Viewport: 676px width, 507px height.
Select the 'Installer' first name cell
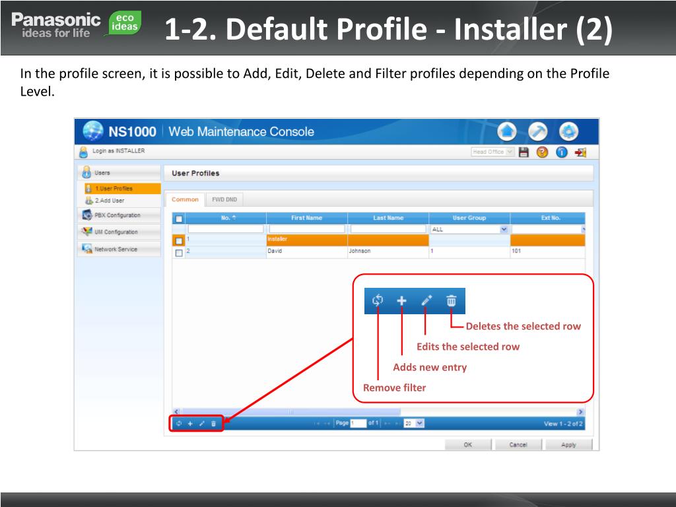click(x=306, y=240)
